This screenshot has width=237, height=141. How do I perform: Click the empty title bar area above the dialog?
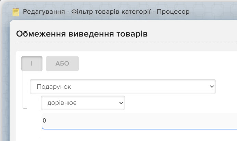point(213,12)
